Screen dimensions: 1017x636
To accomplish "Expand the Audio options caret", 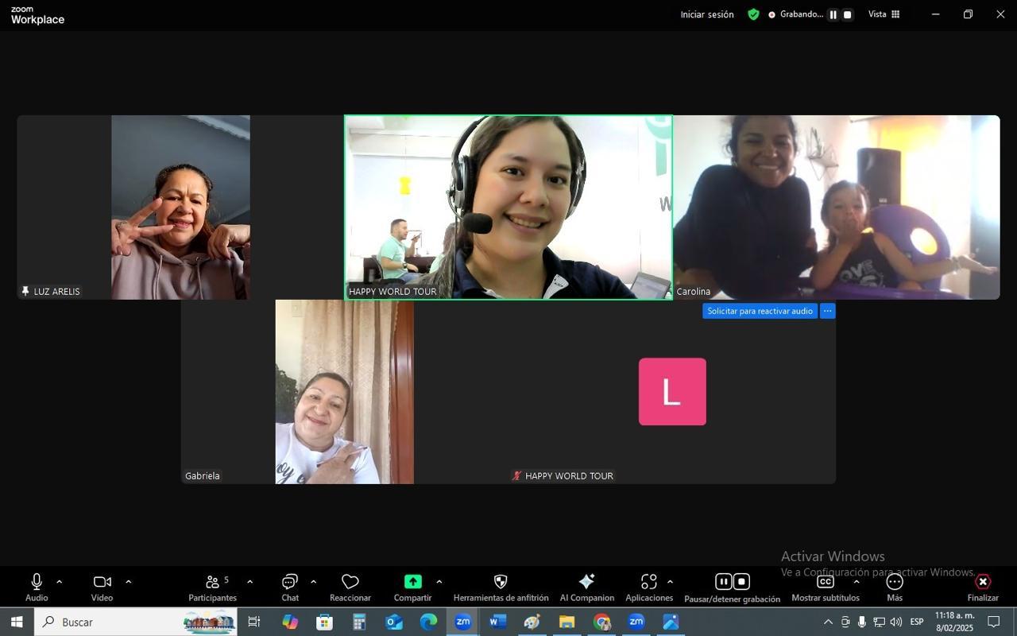I will [x=59, y=582].
